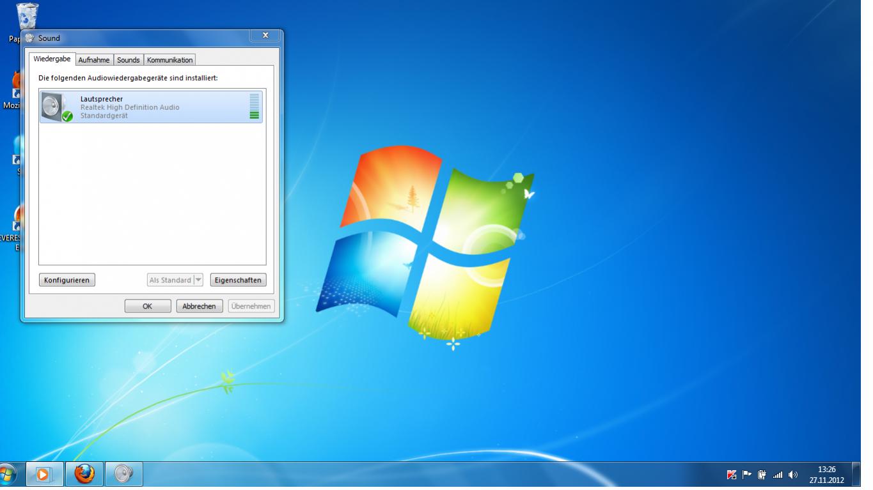Close the Sound dialog window
The image size is (873, 490).
pyautogui.click(x=265, y=36)
